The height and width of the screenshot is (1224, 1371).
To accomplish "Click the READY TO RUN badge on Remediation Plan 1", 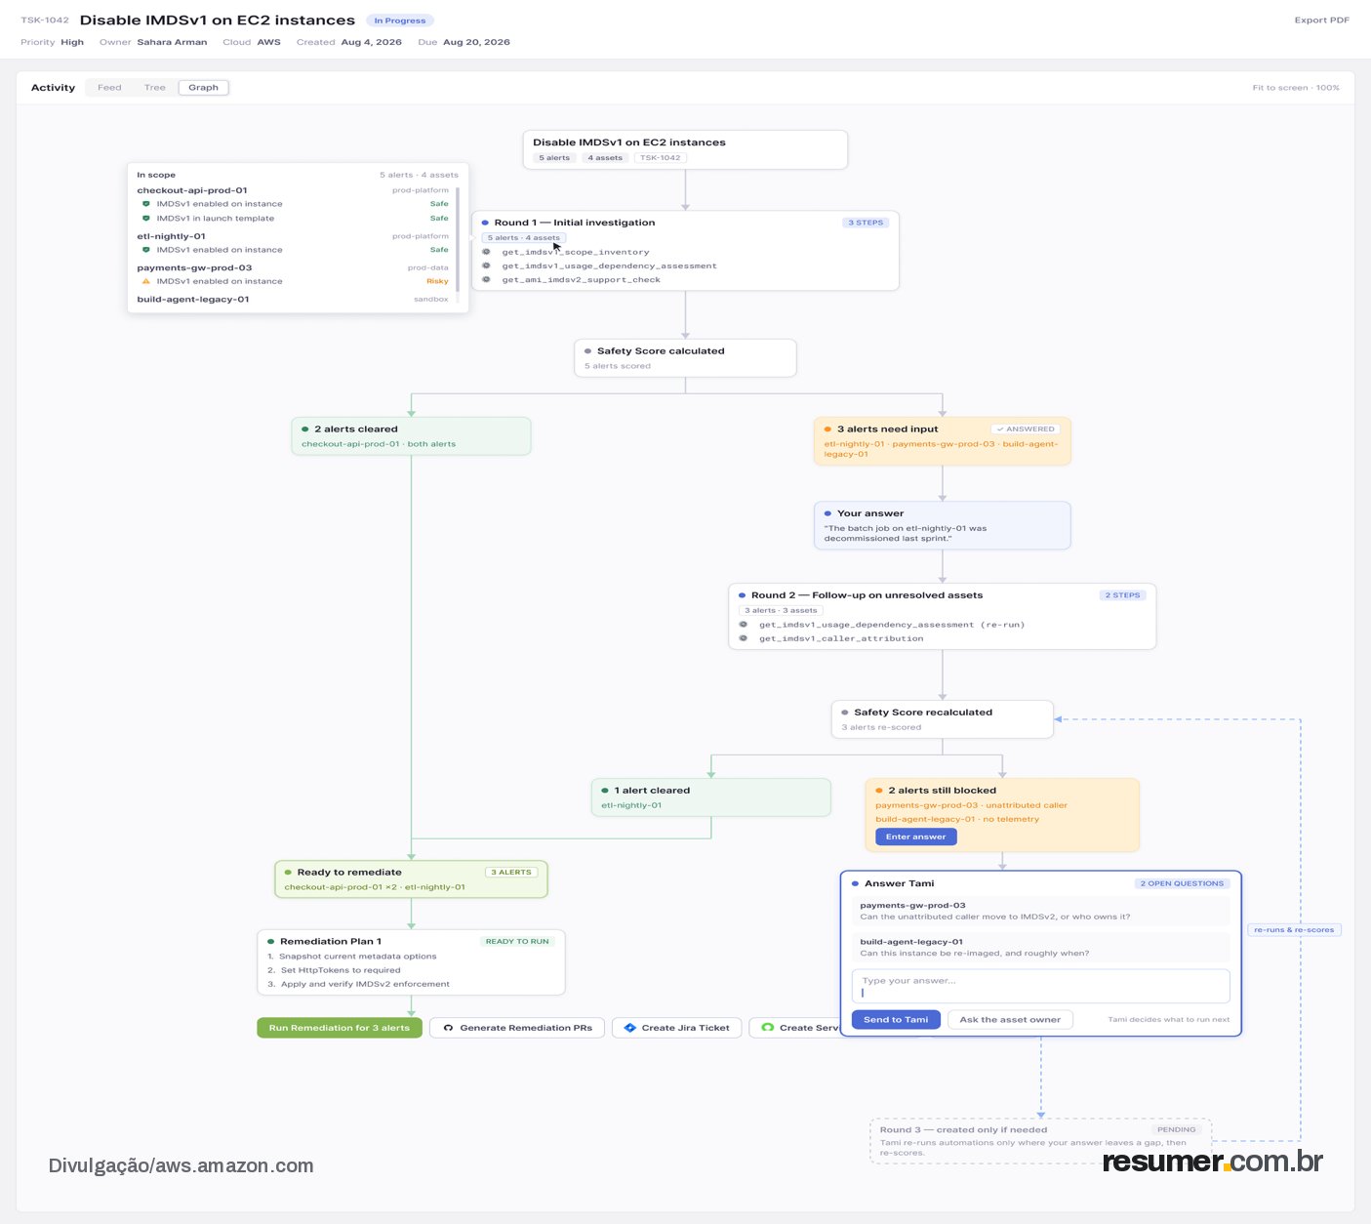I will coord(517,942).
